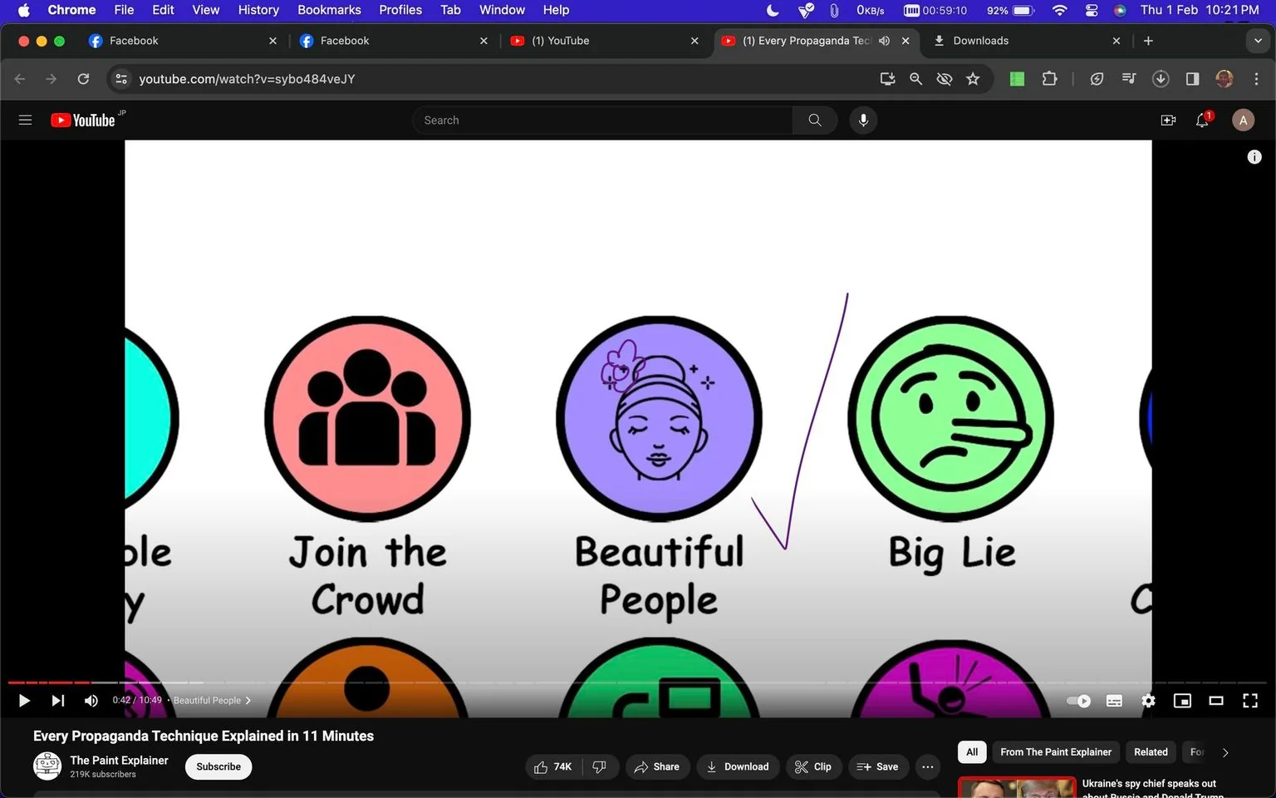Open Chrome extensions puzzle icon

click(1049, 79)
